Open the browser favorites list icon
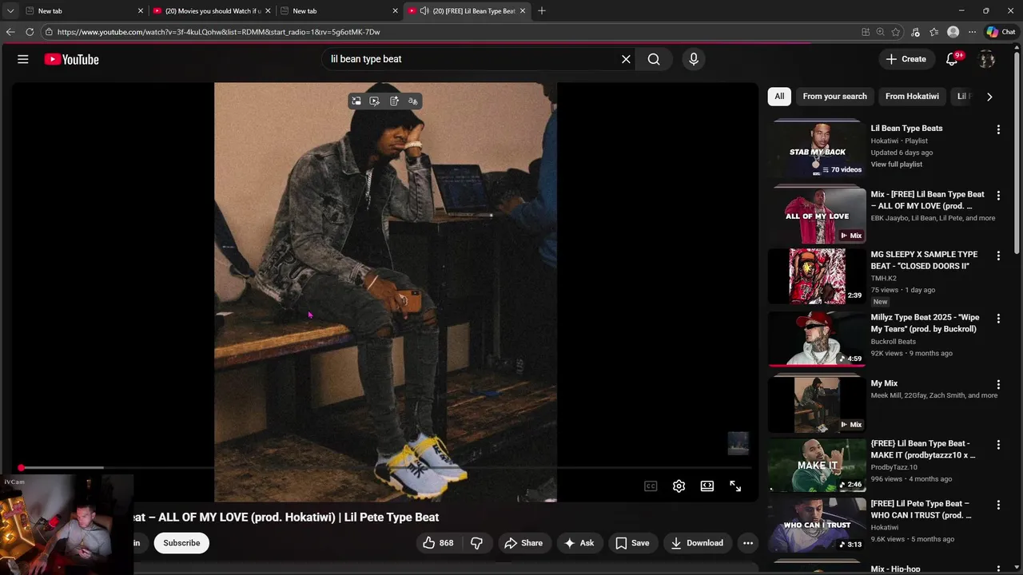Image resolution: width=1023 pixels, height=575 pixels. pyautogui.click(x=934, y=32)
